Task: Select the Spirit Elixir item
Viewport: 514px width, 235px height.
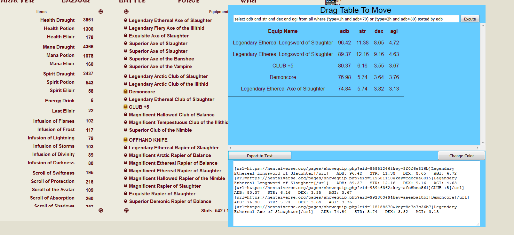Action: pyautogui.click(x=62, y=90)
